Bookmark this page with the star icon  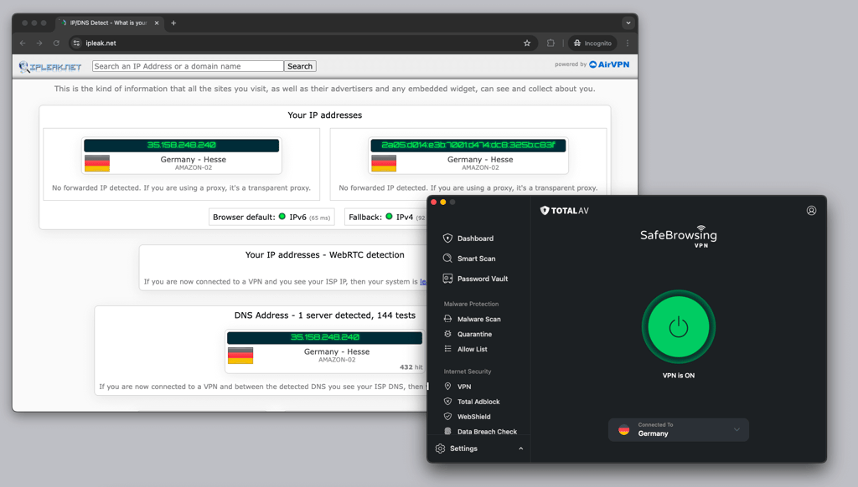point(527,44)
